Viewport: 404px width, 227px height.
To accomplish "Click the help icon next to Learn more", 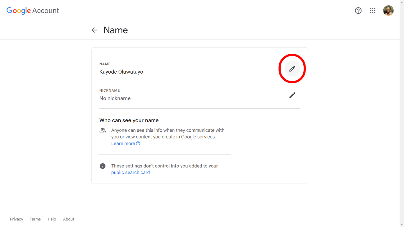I will [x=137, y=143].
